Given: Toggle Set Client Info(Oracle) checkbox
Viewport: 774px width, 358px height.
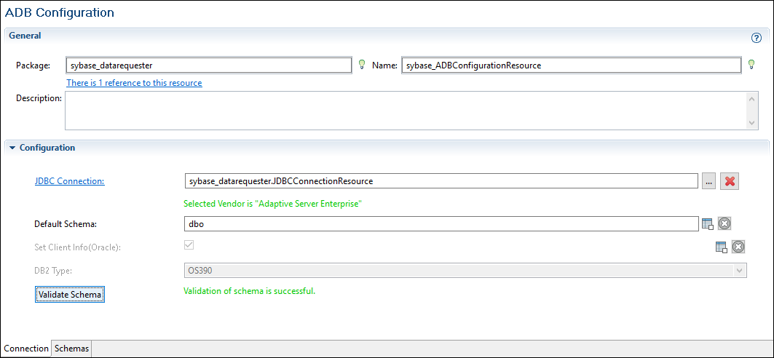Looking at the screenshot, I should point(189,245).
